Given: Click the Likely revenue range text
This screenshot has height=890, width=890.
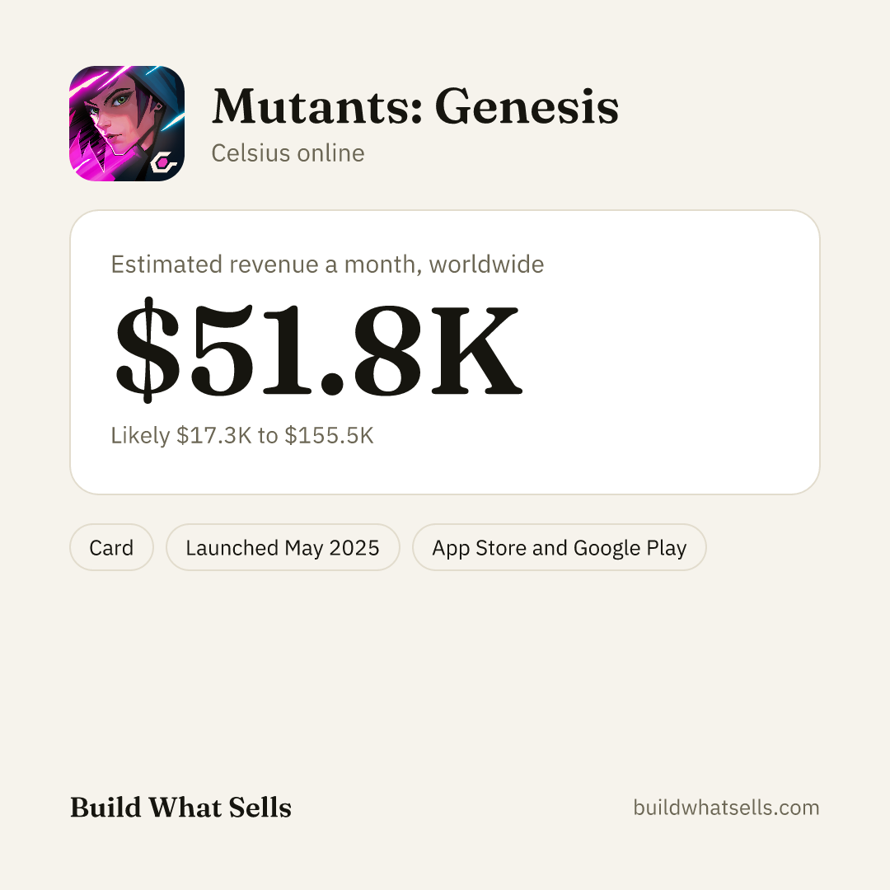Looking at the screenshot, I should [x=241, y=435].
